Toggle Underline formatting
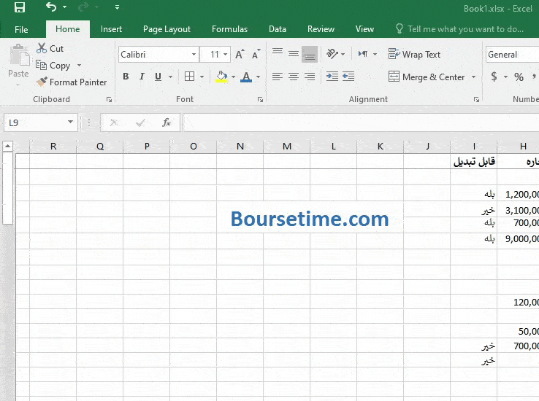 click(158, 77)
